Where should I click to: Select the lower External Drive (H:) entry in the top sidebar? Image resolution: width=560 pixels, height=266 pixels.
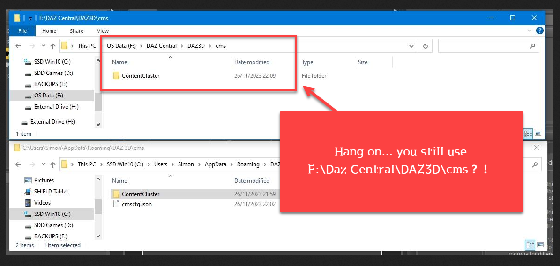(x=52, y=122)
